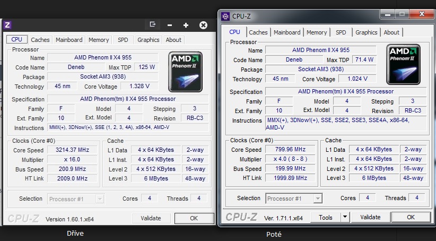436x241 pixels.
Task: Expand the Tools button dropdown arrow
Action: 345,217
